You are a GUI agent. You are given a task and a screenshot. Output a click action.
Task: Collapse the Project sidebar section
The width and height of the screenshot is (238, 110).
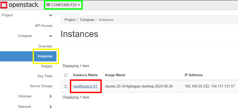(51, 15)
